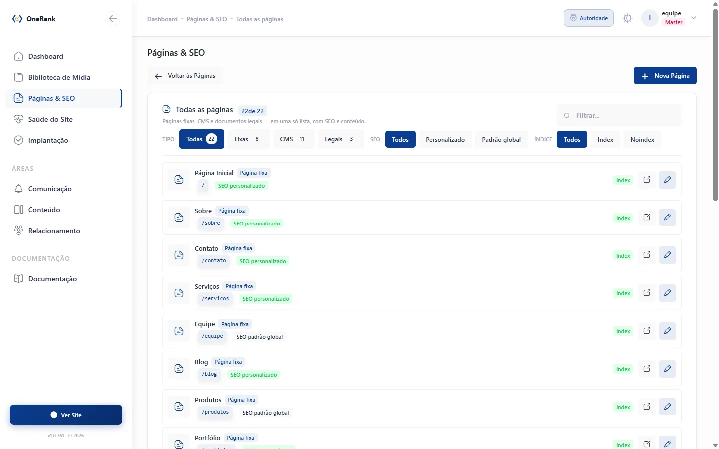Click the Ver Site button

coord(66,415)
